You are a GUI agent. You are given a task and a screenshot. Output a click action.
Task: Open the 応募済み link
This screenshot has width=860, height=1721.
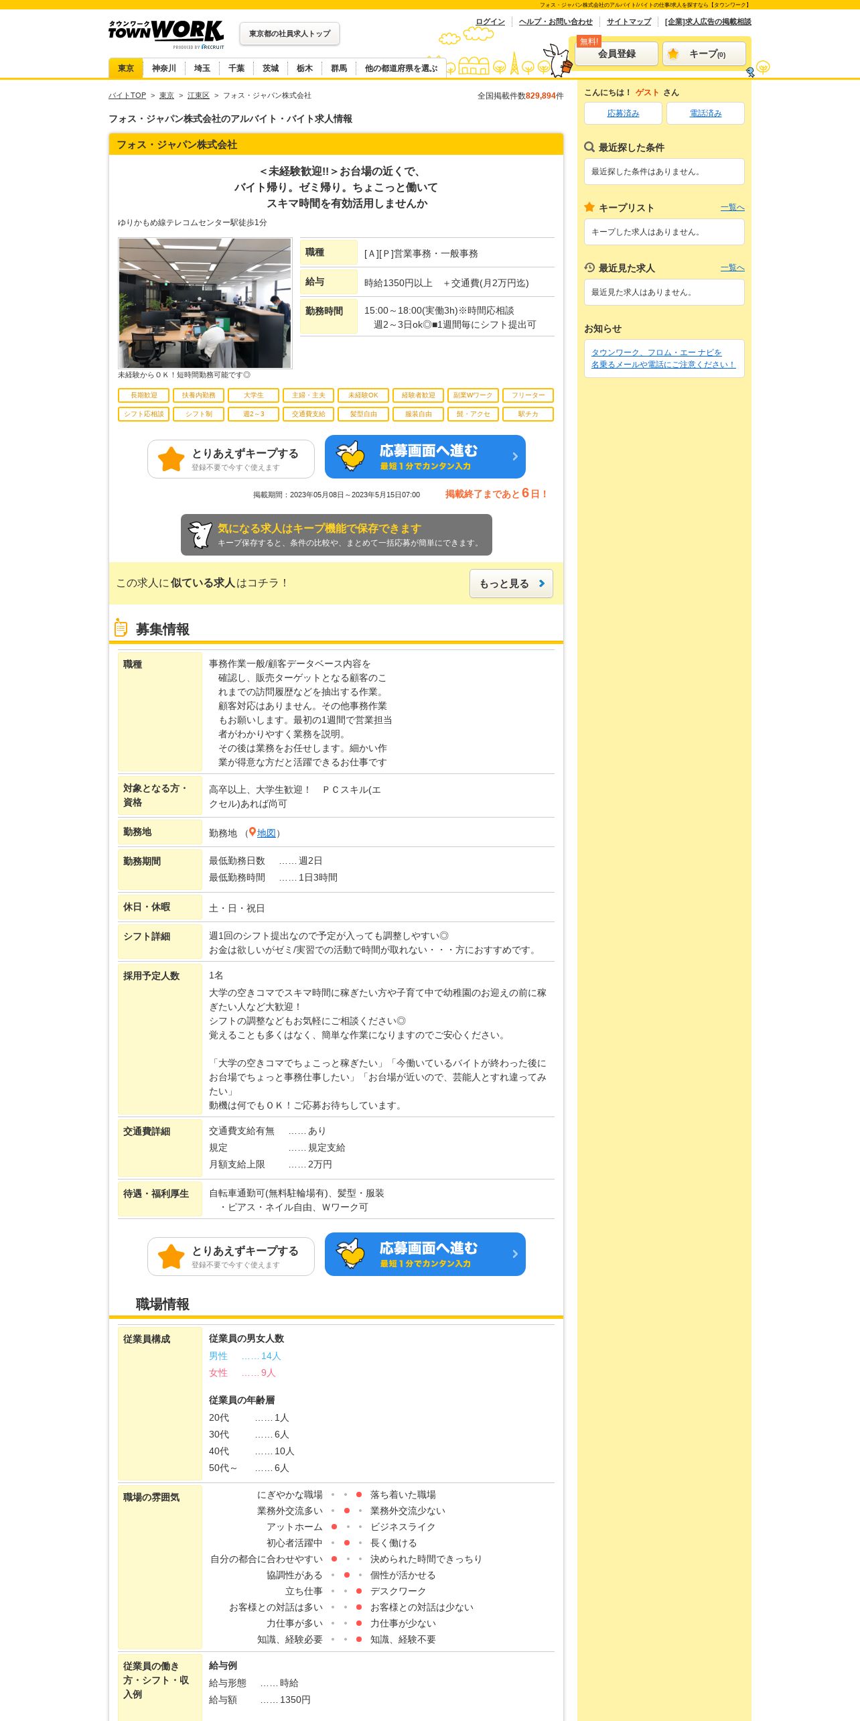click(623, 113)
